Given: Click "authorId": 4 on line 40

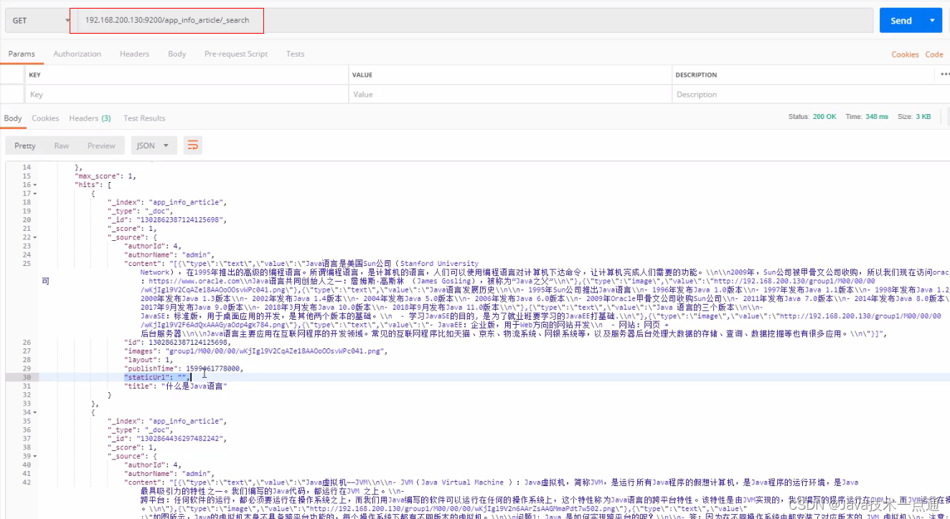Looking at the screenshot, I should tap(153, 465).
